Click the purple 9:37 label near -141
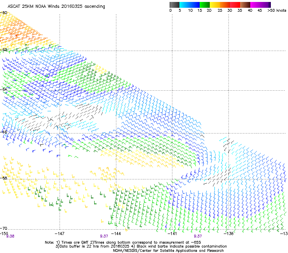Image resolution: width=288 pixels, height=253 pixels. coord(198,236)
